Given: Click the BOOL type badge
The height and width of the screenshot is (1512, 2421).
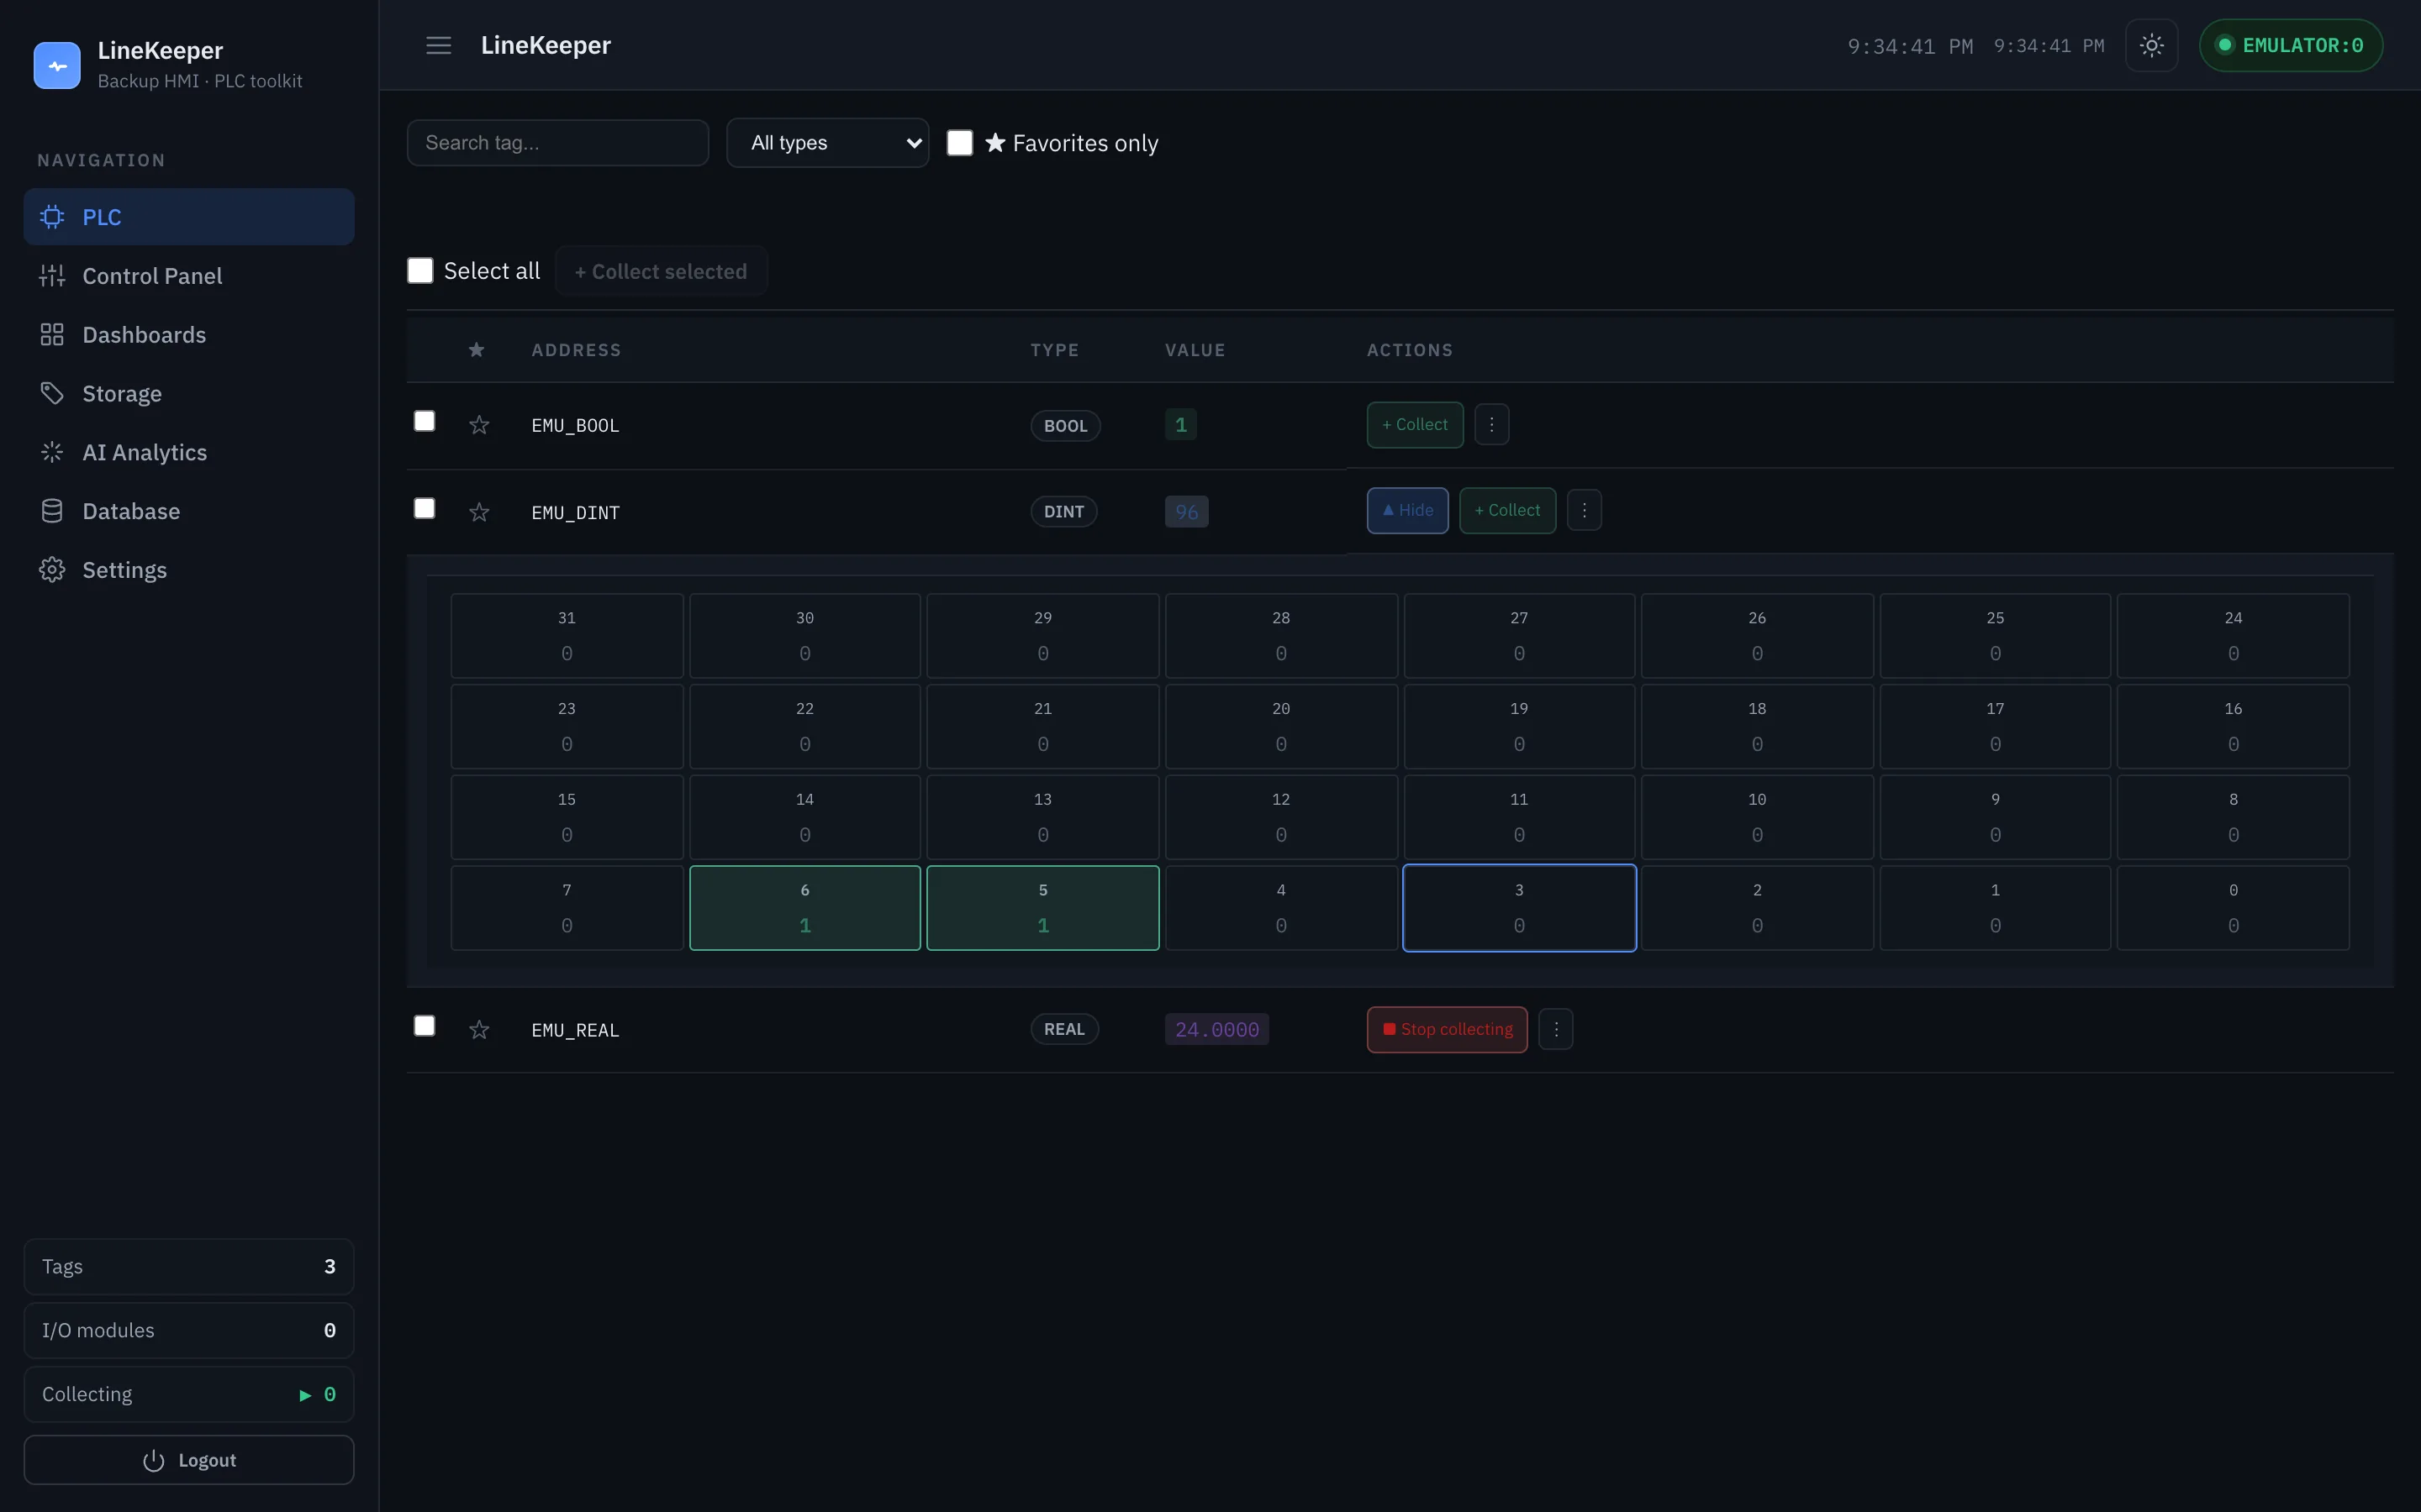Looking at the screenshot, I should pyautogui.click(x=1065, y=426).
